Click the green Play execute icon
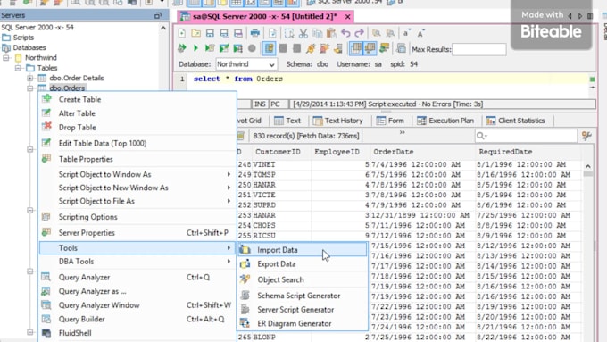The width and height of the screenshot is (607, 342). (195, 48)
